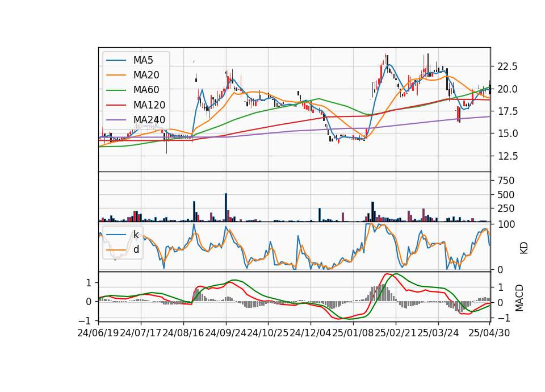
Task: Click the MA240 legend label
Action: point(149,120)
